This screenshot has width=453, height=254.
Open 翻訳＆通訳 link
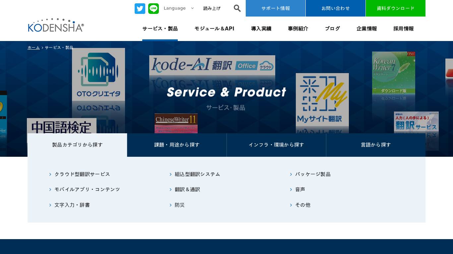[x=187, y=190]
